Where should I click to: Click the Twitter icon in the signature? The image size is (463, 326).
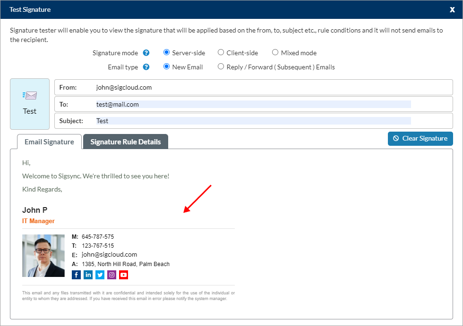tap(100, 275)
